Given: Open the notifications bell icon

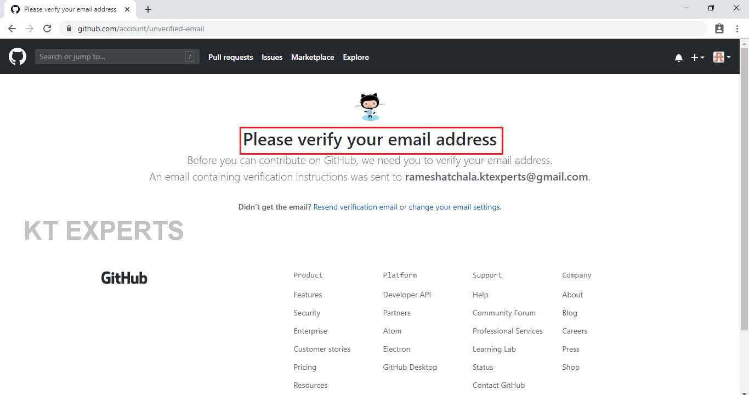Looking at the screenshot, I should 679,58.
